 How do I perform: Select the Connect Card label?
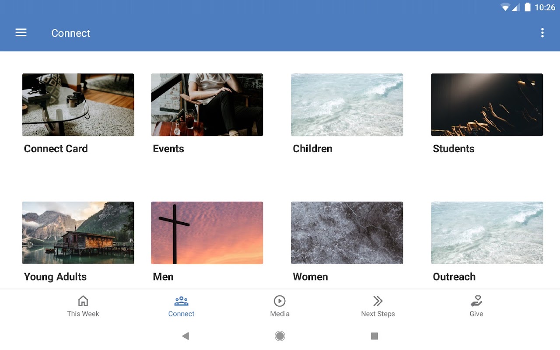click(x=56, y=149)
